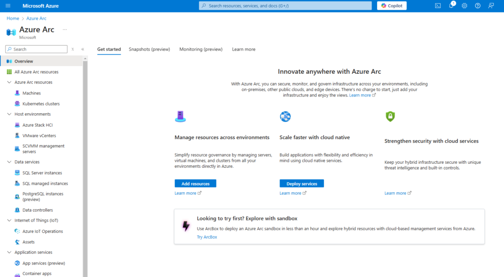This screenshot has width=504, height=277.
Task: Open the notifications bell icon
Action: pos(451,5)
